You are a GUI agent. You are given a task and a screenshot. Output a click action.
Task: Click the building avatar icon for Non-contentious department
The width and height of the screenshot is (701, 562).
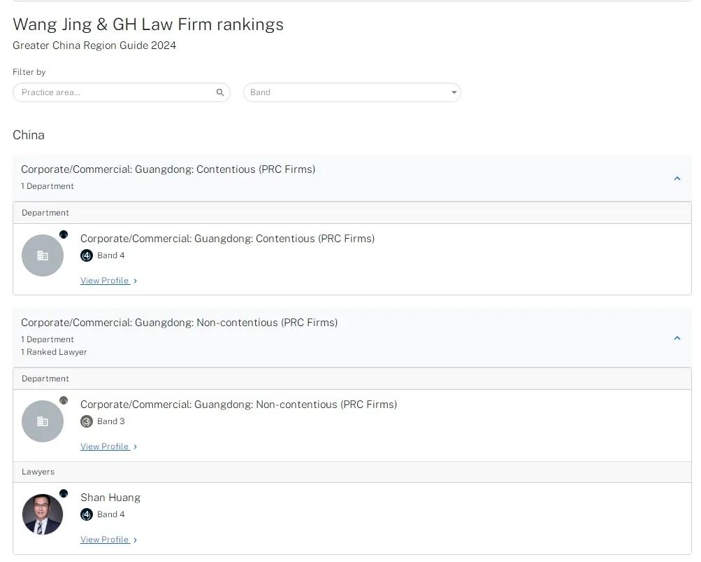(43, 421)
